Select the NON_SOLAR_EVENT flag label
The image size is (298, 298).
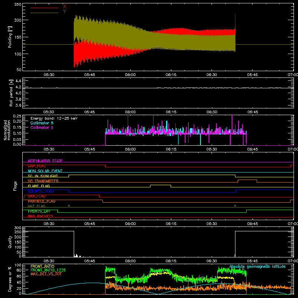[45, 171]
